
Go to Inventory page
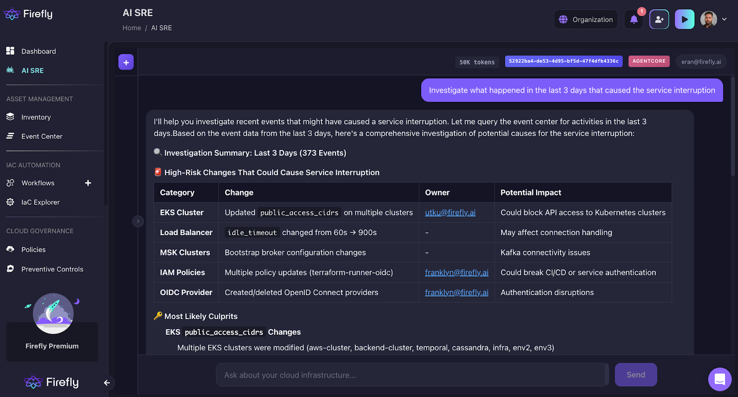pyautogui.click(x=36, y=117)
